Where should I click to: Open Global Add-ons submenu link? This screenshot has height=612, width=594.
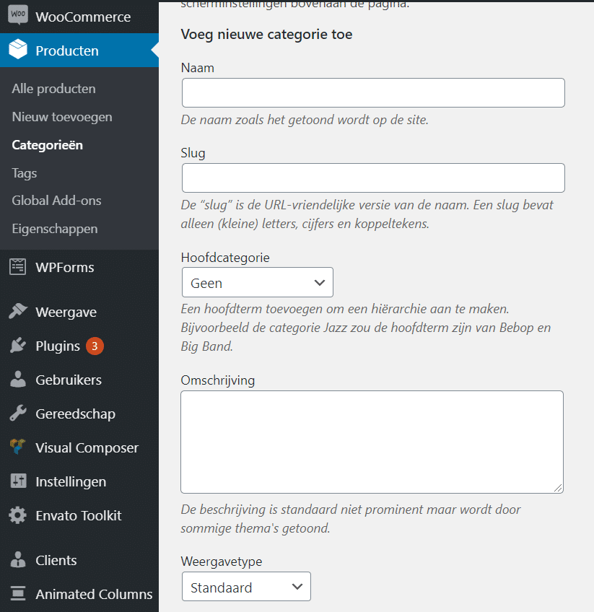(x=56, y=200)
